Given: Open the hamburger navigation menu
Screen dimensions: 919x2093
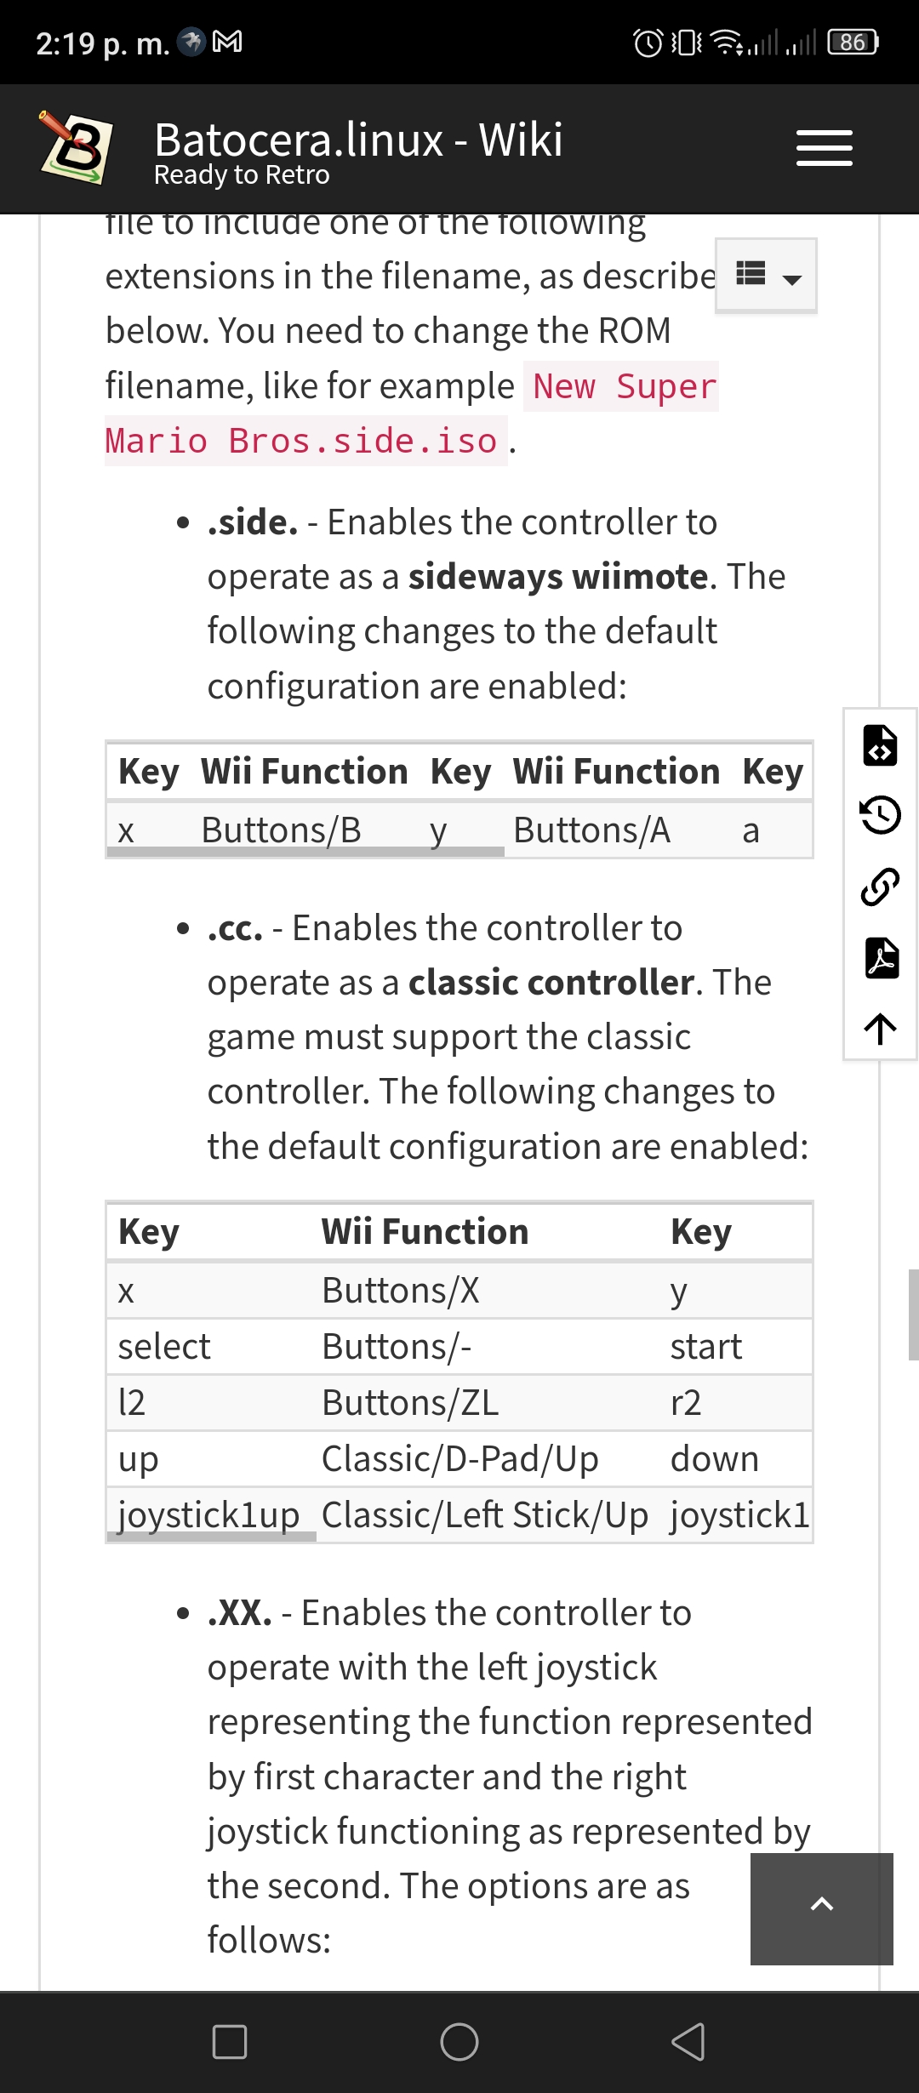Looking at the screenshot, I should point(824,148).
